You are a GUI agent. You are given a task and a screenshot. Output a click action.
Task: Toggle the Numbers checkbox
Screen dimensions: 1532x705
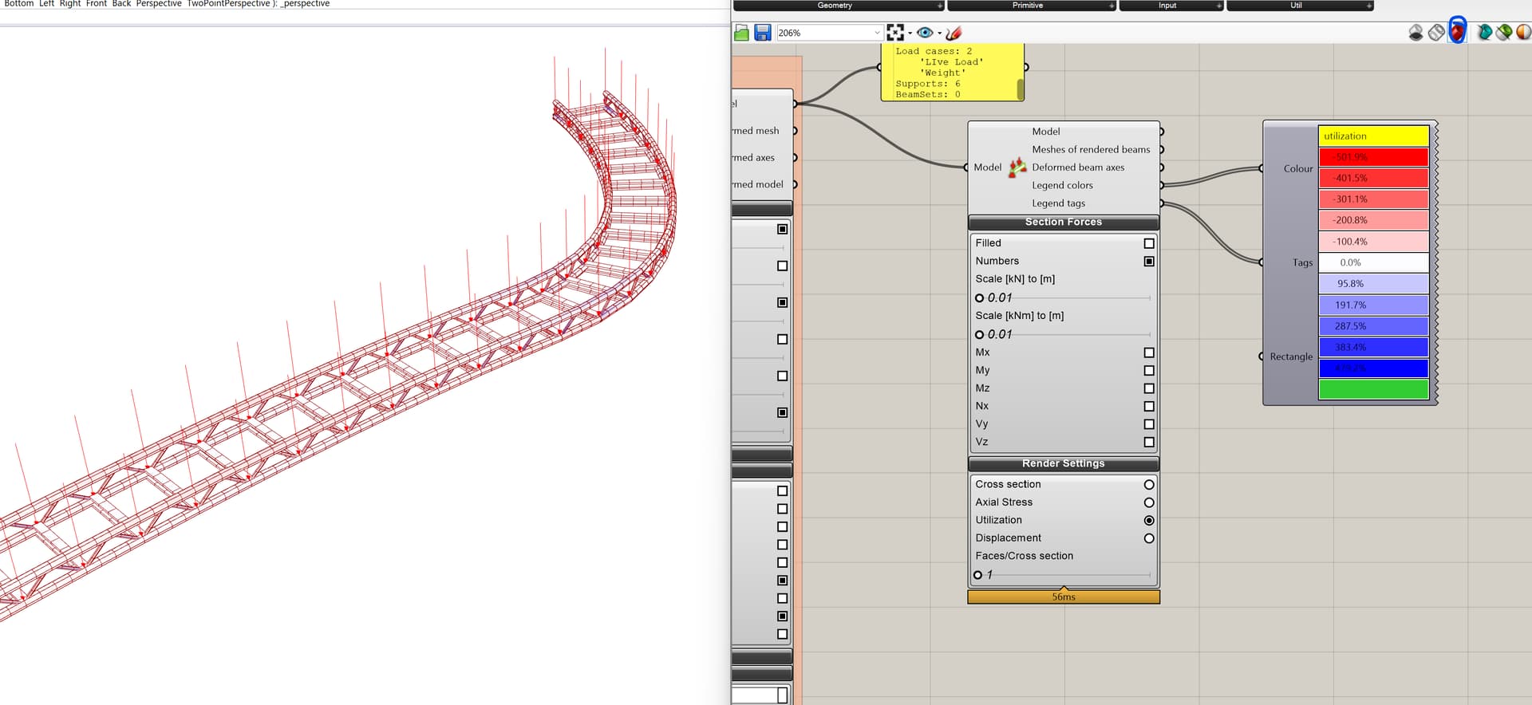click(1149, 262)
